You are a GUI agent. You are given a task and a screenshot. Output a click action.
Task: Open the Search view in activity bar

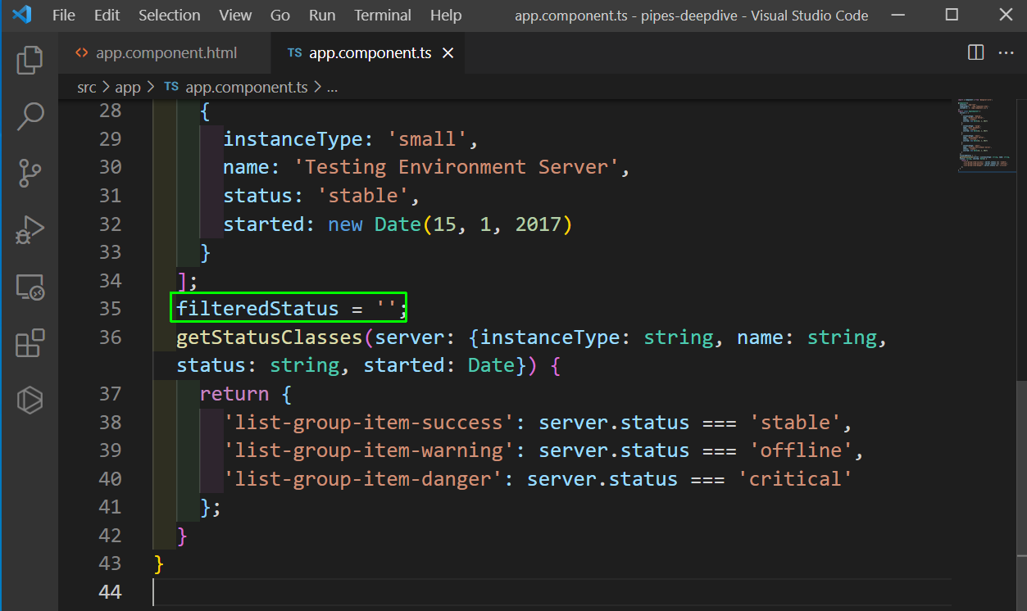30,116
